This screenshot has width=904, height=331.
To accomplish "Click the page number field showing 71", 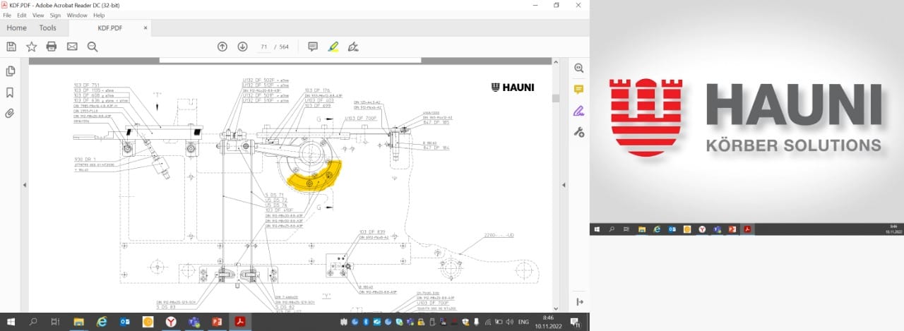I will (x=263, y=47).
